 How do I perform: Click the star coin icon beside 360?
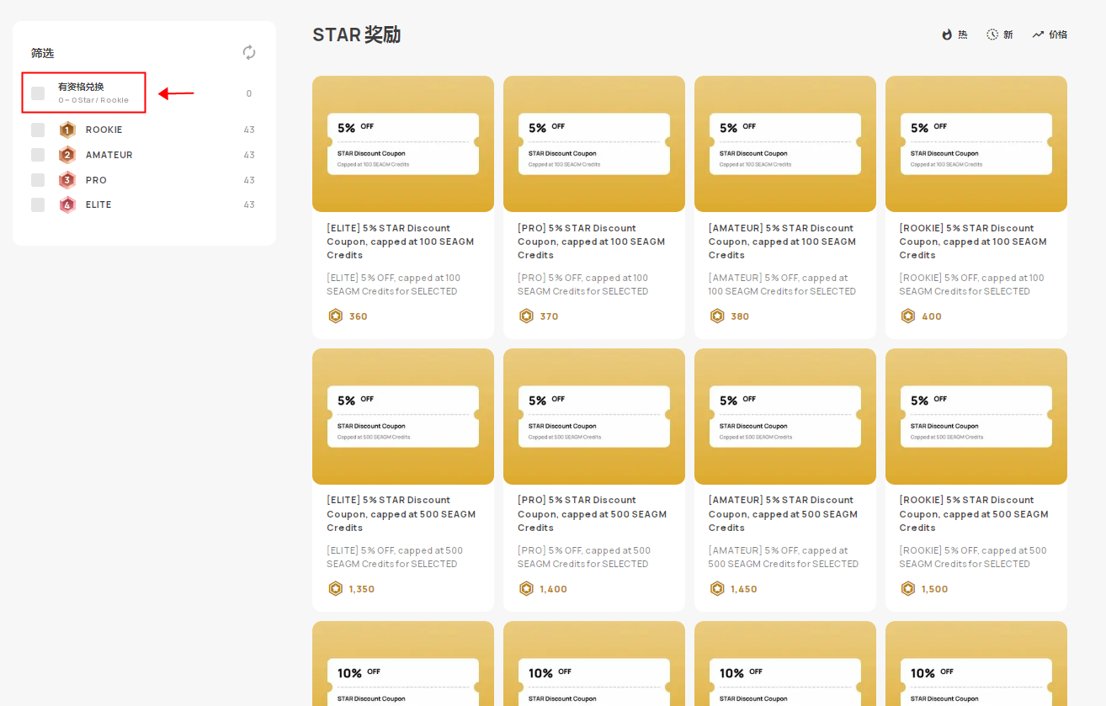pos(335,316)
